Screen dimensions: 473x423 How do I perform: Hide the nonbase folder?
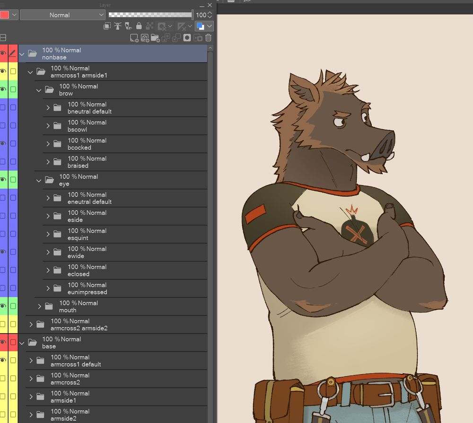click(x=3, y=54)
